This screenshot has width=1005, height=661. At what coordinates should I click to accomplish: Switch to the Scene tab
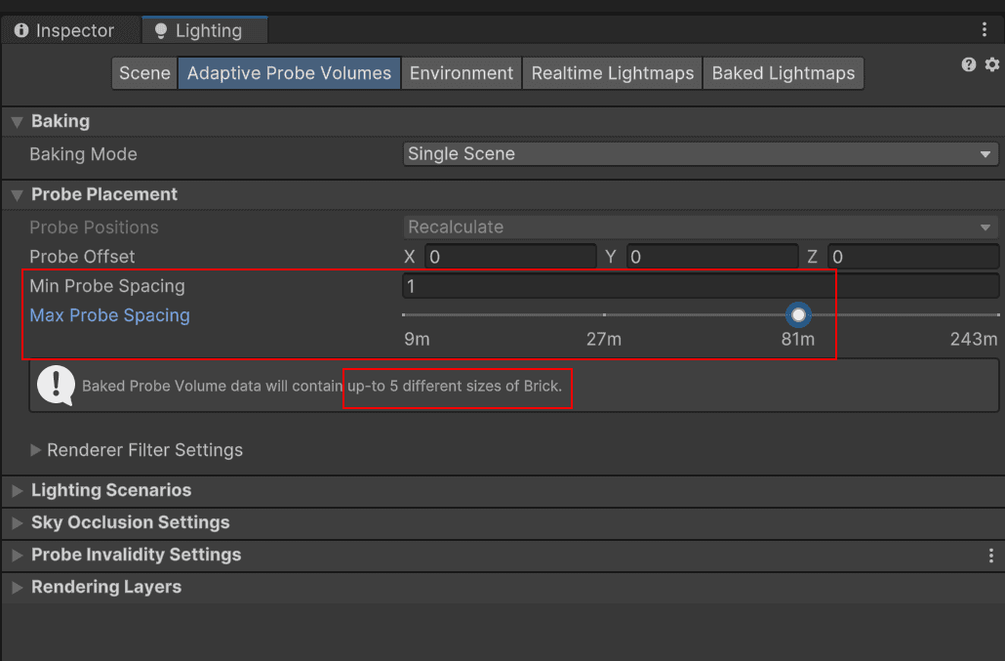click(x=143, y=72)
